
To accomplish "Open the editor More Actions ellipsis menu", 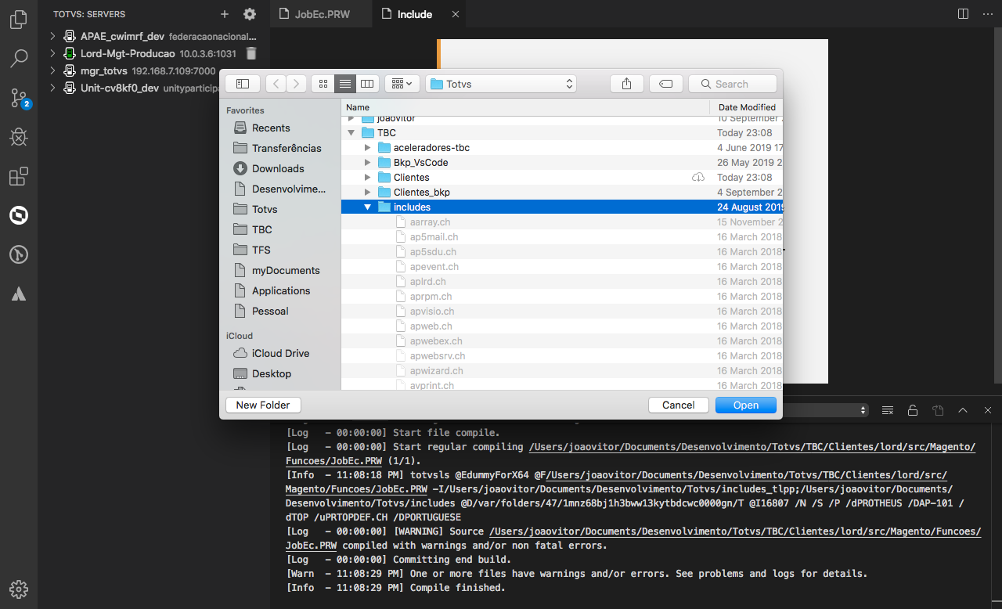I will pos(988,13).
